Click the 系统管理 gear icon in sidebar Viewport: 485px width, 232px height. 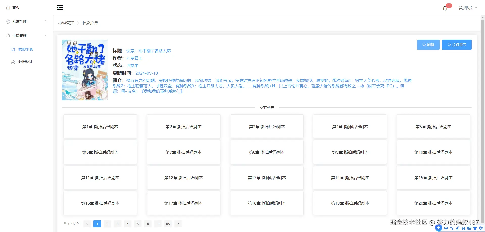pyautogui.click(x=8, y=21)
